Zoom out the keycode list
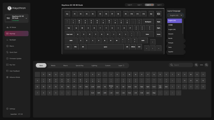 click(207, 65)
